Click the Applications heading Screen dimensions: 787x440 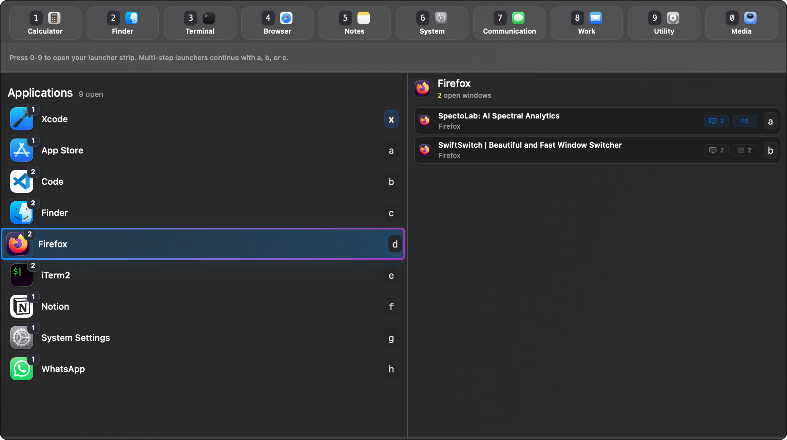tap(40, 93)
